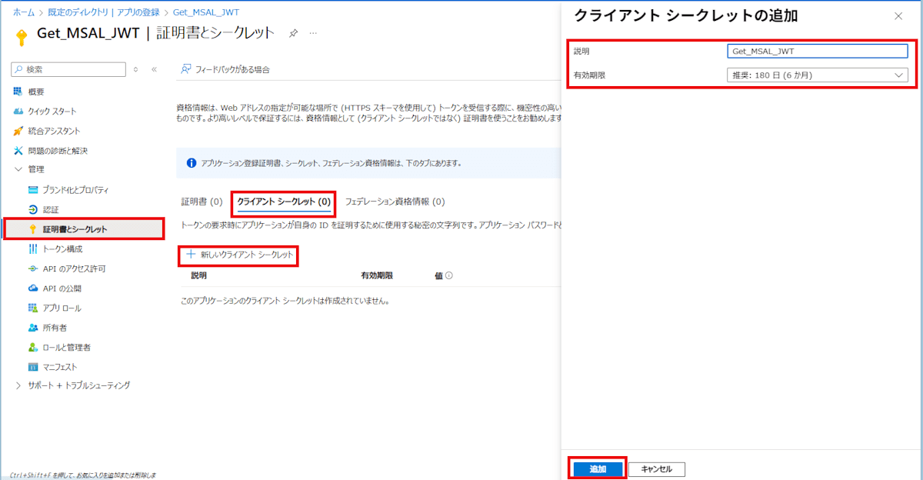Click the sort arrows icon next to search
The height and width of the screenshot is (480, 923).
coord(136,69)
